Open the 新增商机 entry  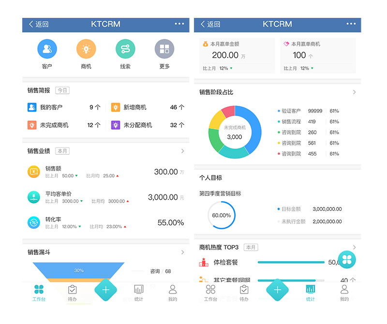click(134, 107)
